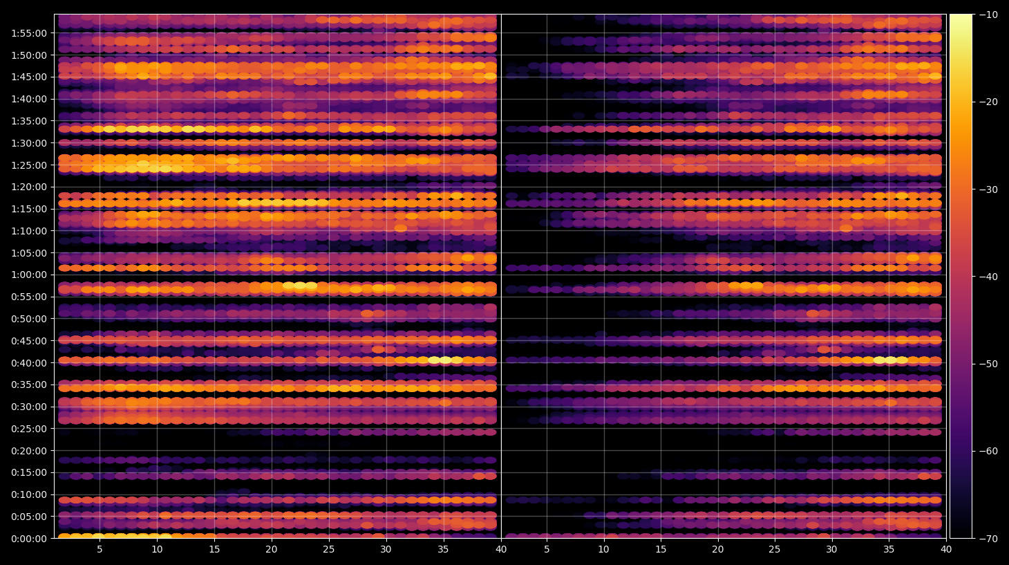Select the -60 value on the colorbar
Image resolution: width=1009 pixels, height=565 pixels.
click(x=988, y=451)
